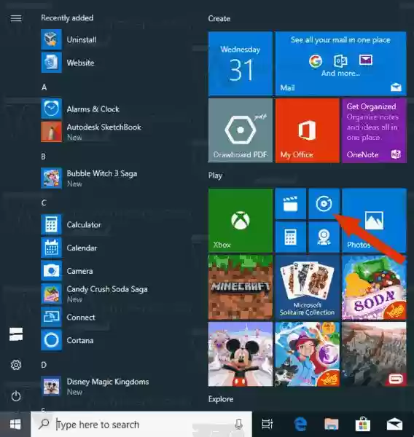The height and width of the screenshot is (437, 414).
Task: Open the Groove Music tile
Action: coord(324,204)
